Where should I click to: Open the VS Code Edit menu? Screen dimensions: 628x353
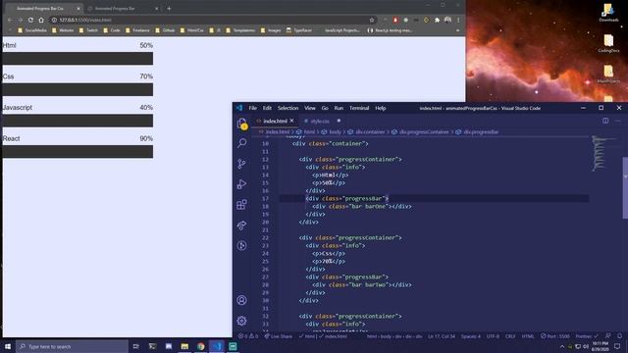[x=267, y=108]
